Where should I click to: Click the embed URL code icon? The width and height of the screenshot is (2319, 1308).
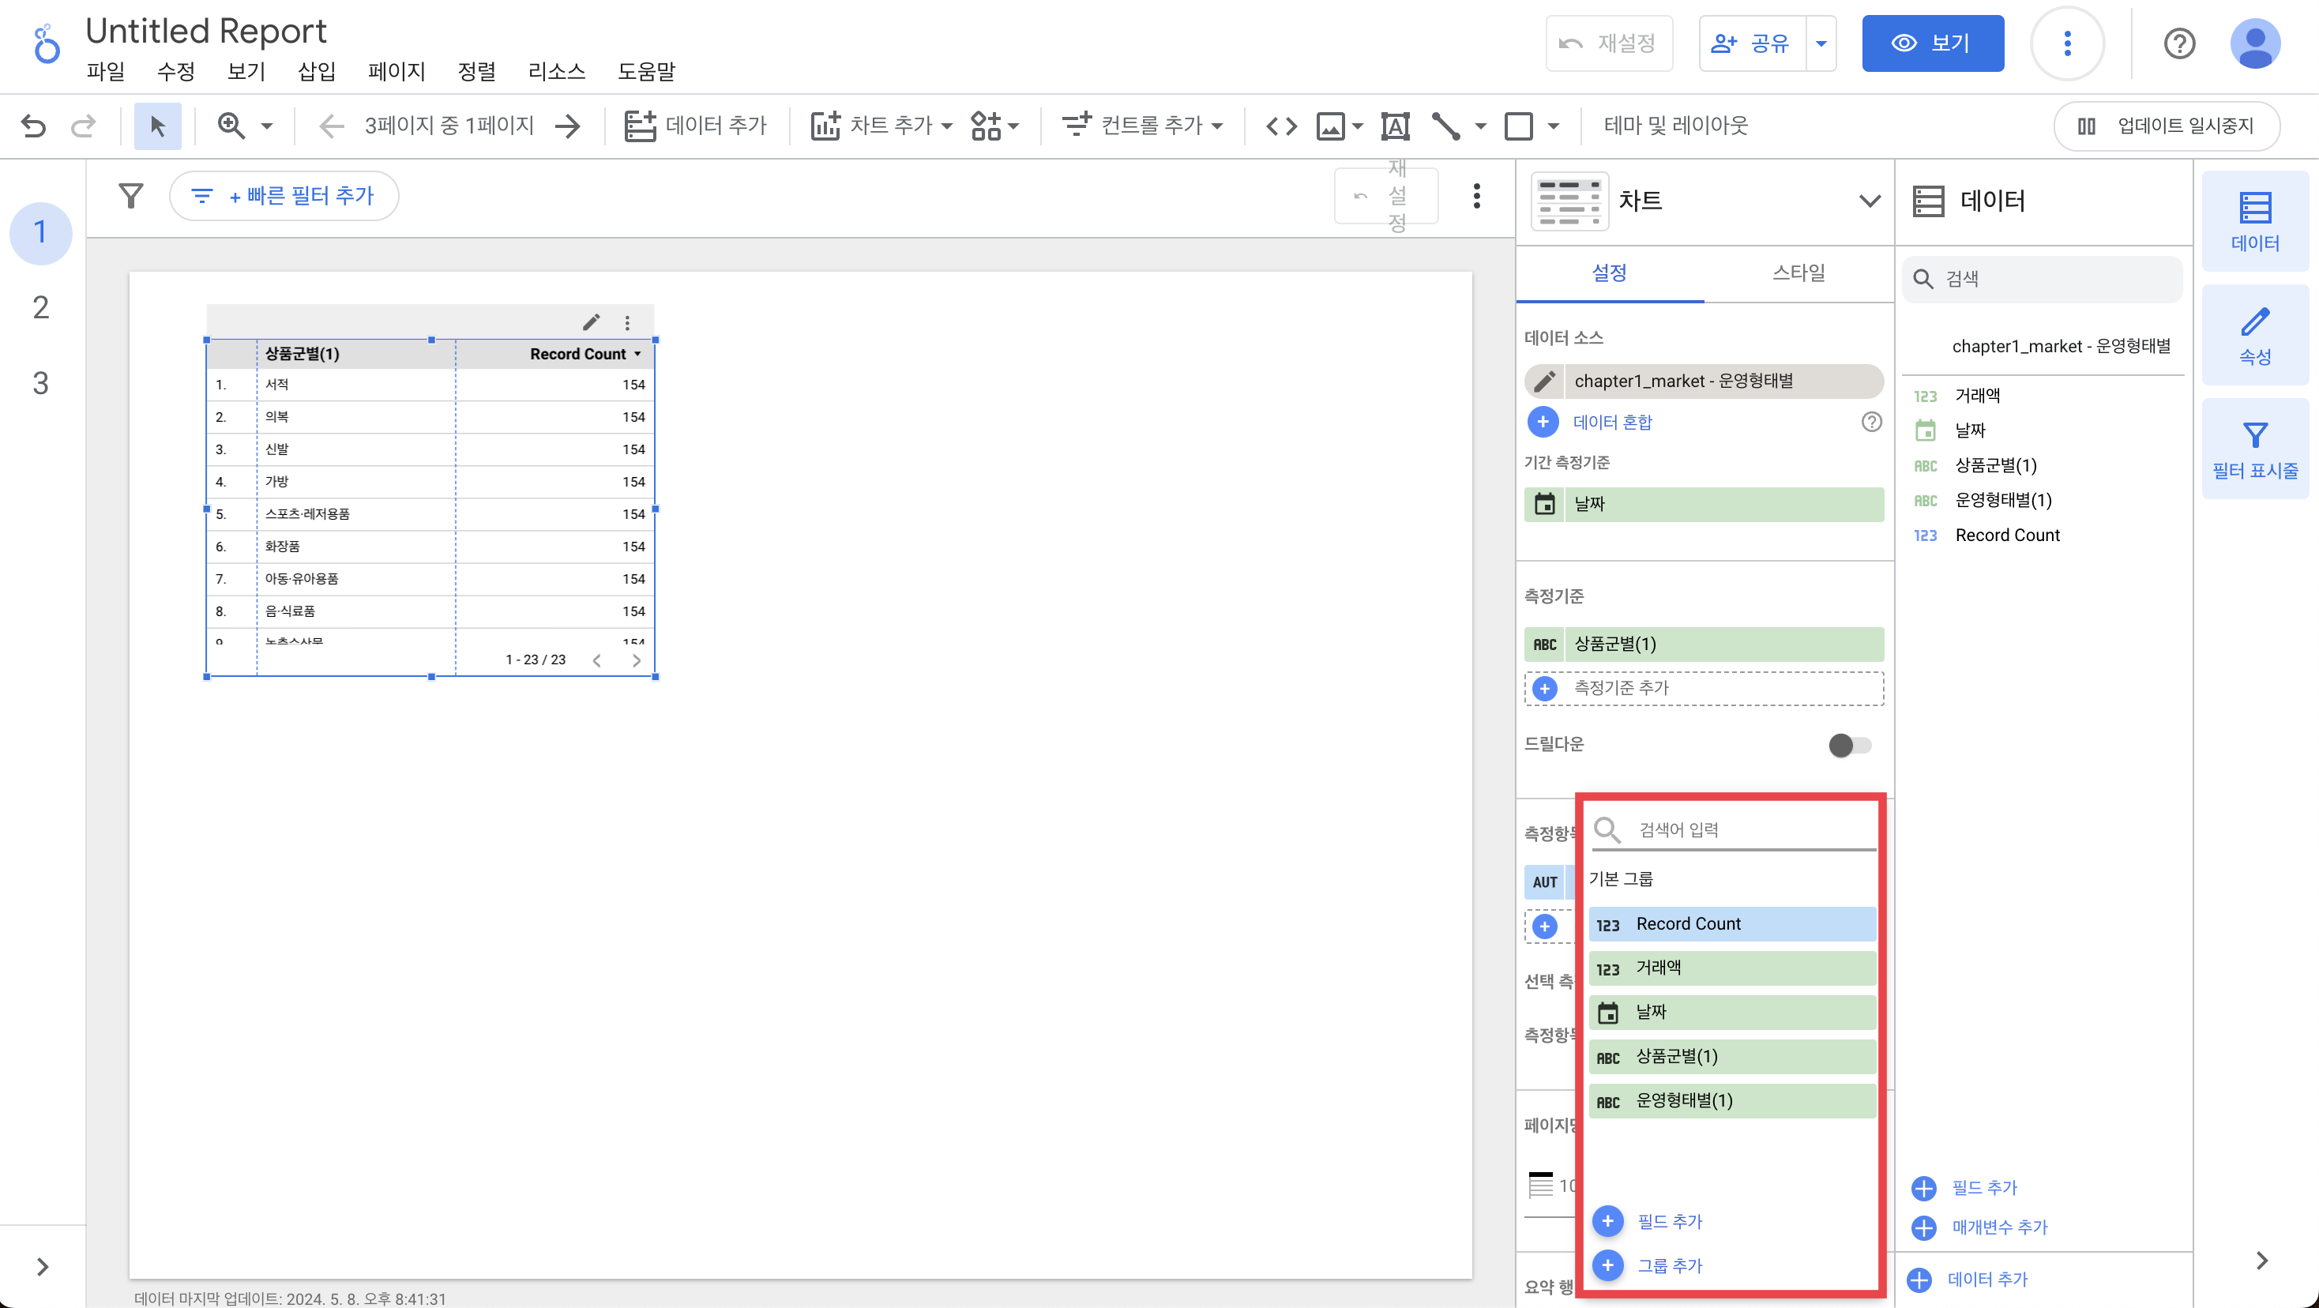coord(1281,125)
